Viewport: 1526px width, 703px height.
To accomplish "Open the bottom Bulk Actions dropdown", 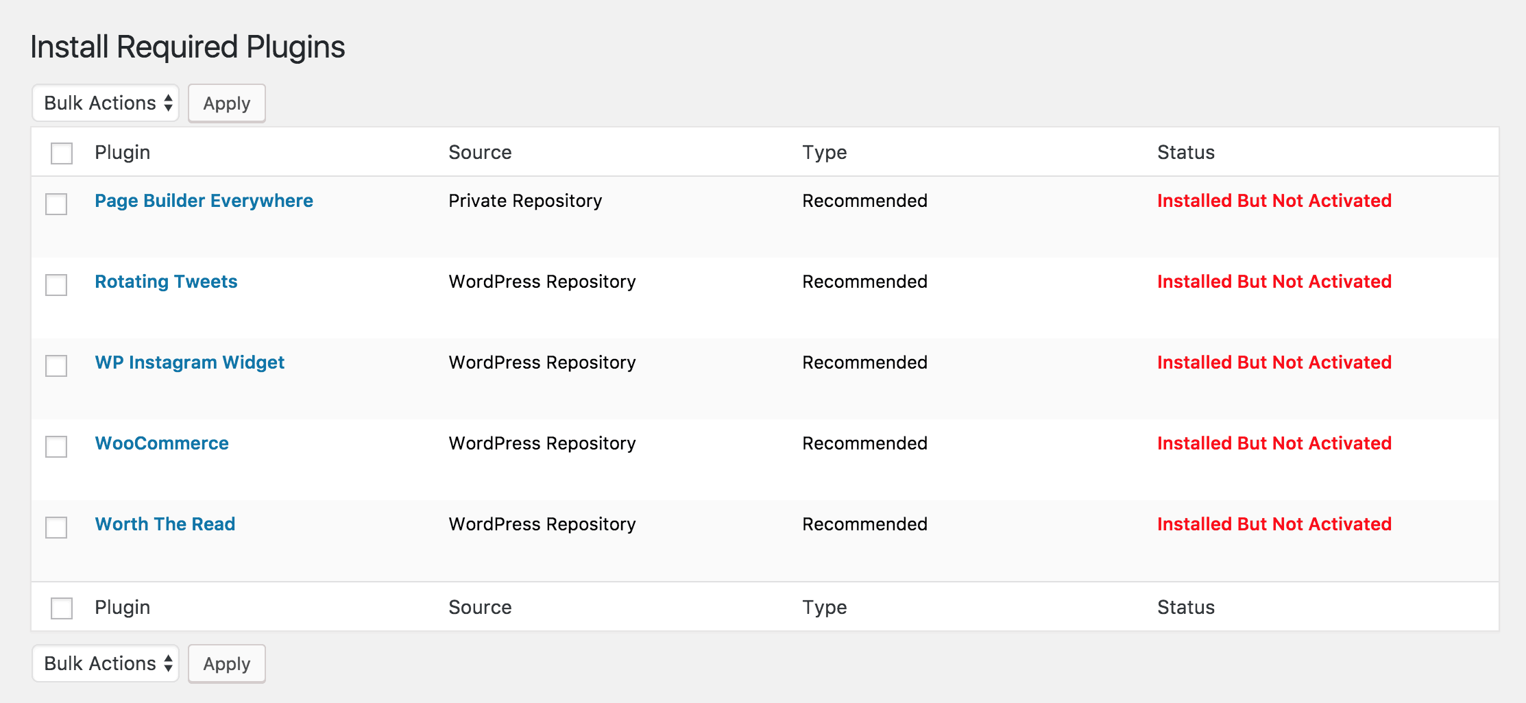I will coord(106,663).
